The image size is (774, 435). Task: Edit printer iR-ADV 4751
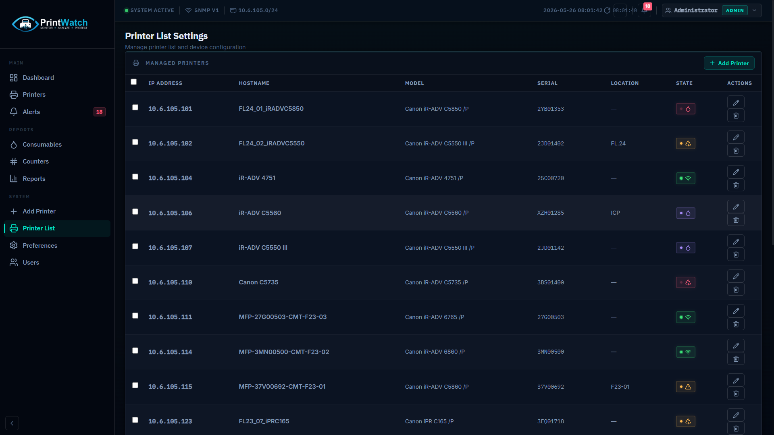tap(736, 172)
